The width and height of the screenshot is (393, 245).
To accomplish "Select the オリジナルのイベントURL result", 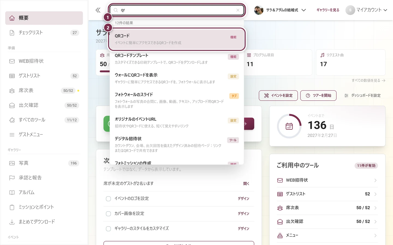I will (177, 122).
